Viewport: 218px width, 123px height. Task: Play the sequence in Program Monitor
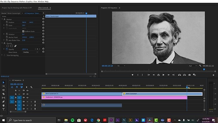[x=163, y=75]
